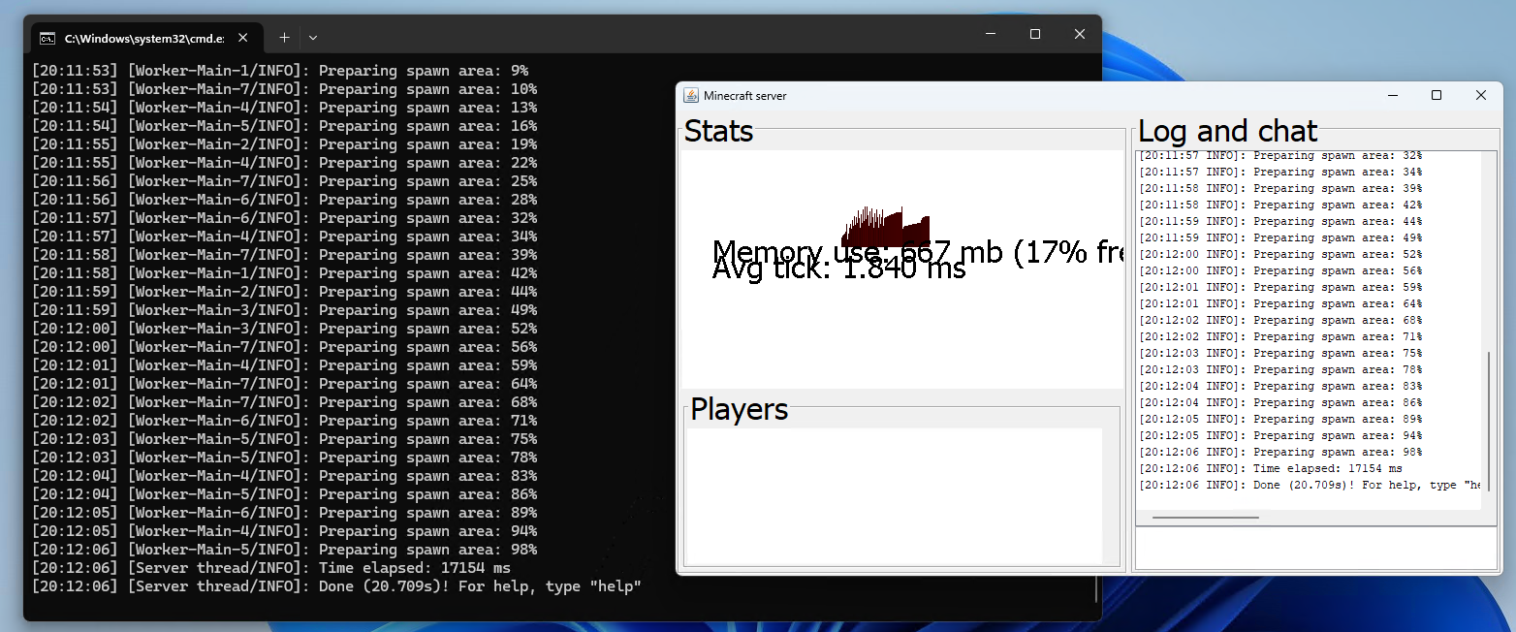Image resolution: width=1516 pixels, height=632 pixels.
Task: Click the 'Log and chat' panel heading
Action: point(1228,131)
